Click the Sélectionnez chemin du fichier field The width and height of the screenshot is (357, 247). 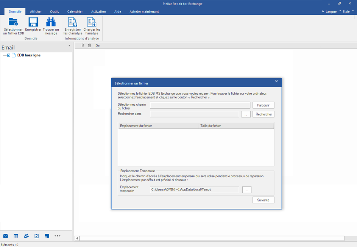tap(200, 105)
